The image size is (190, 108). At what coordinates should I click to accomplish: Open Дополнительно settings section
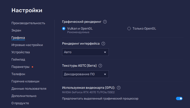[x=24, y=96]
